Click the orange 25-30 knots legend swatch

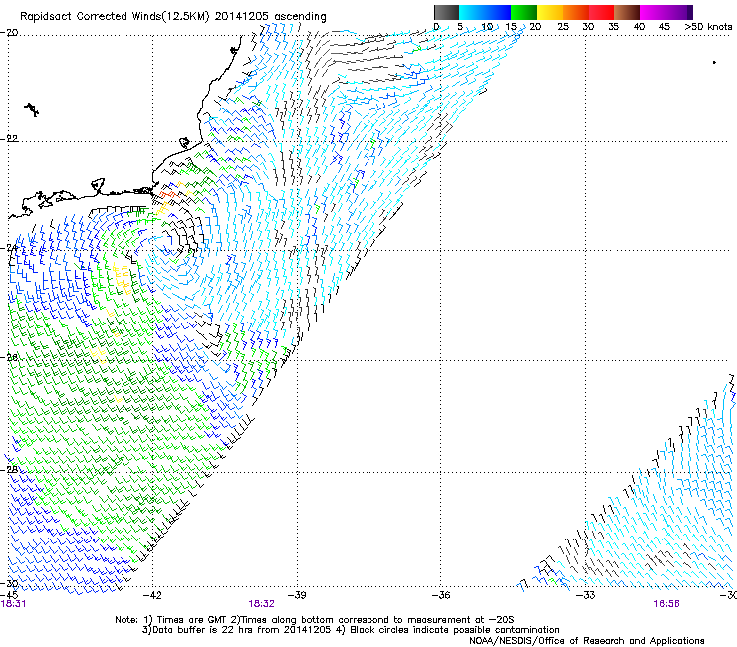(576, 12)
